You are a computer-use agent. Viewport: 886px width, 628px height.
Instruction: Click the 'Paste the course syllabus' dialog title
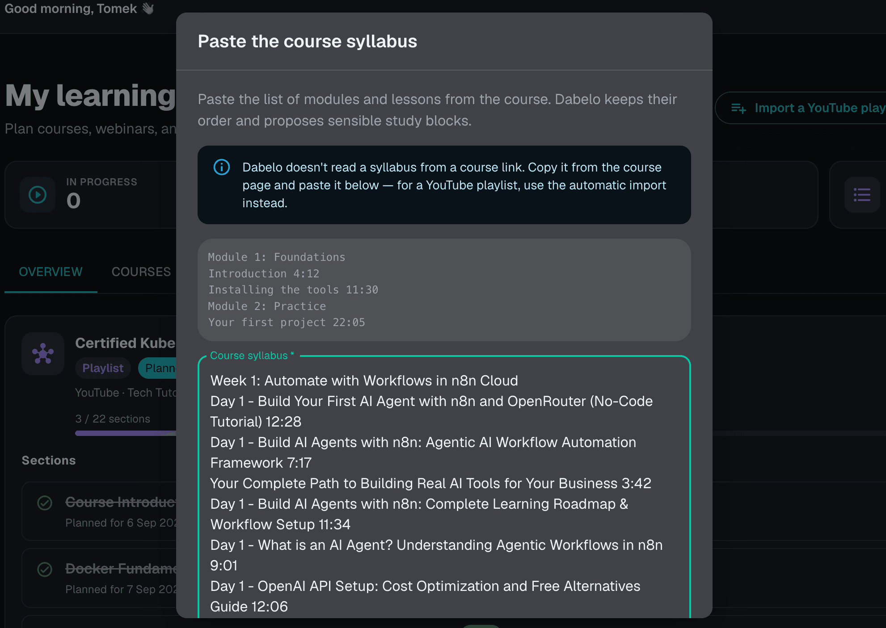(308, 42)
